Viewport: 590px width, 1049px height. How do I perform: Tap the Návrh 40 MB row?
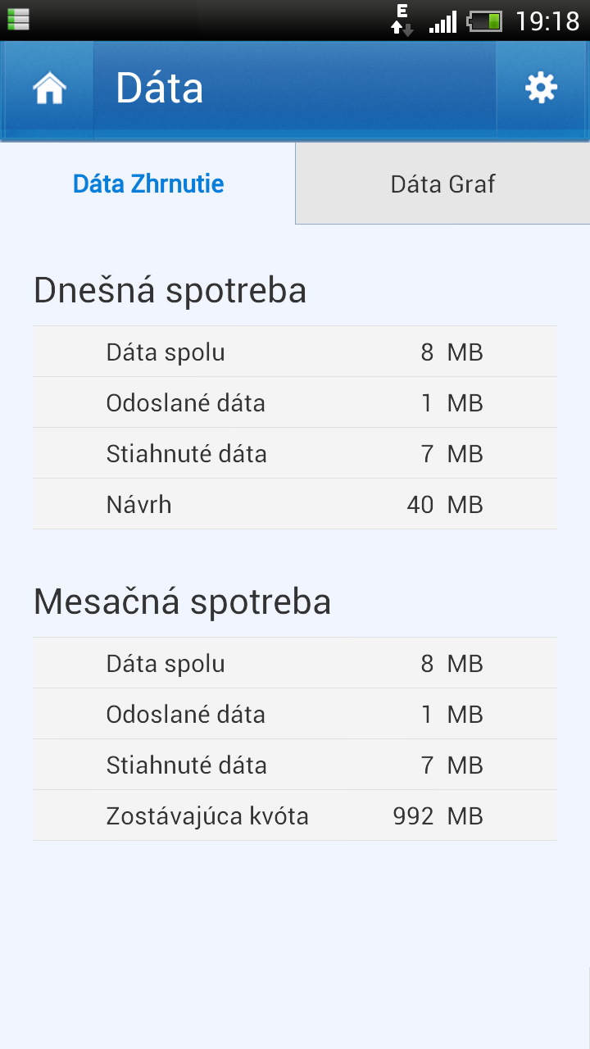click(295, 505)
